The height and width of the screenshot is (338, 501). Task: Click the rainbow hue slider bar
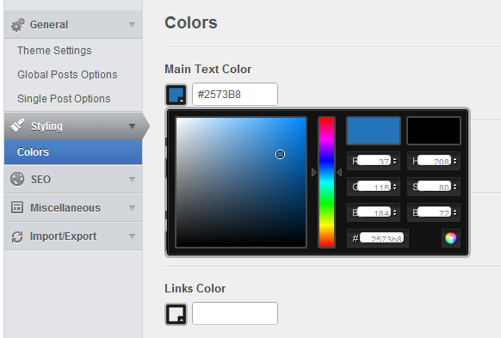pyautogui.click(x=326, y=182)
